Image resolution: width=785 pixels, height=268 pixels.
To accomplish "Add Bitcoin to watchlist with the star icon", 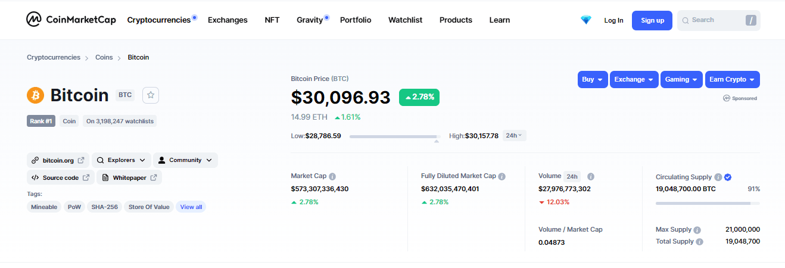I will pos(151,95).
